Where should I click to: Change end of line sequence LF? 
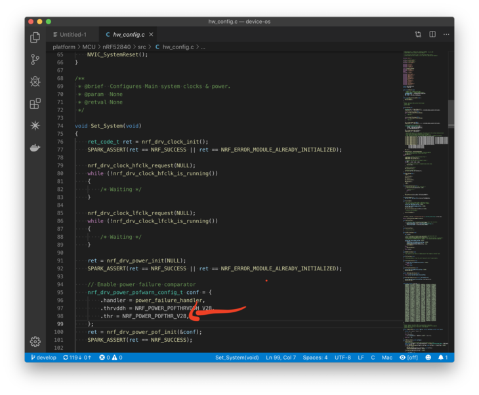tap(361, 358)
